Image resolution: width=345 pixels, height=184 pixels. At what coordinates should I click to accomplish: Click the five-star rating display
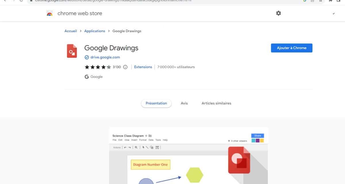(x=98, y=67)
